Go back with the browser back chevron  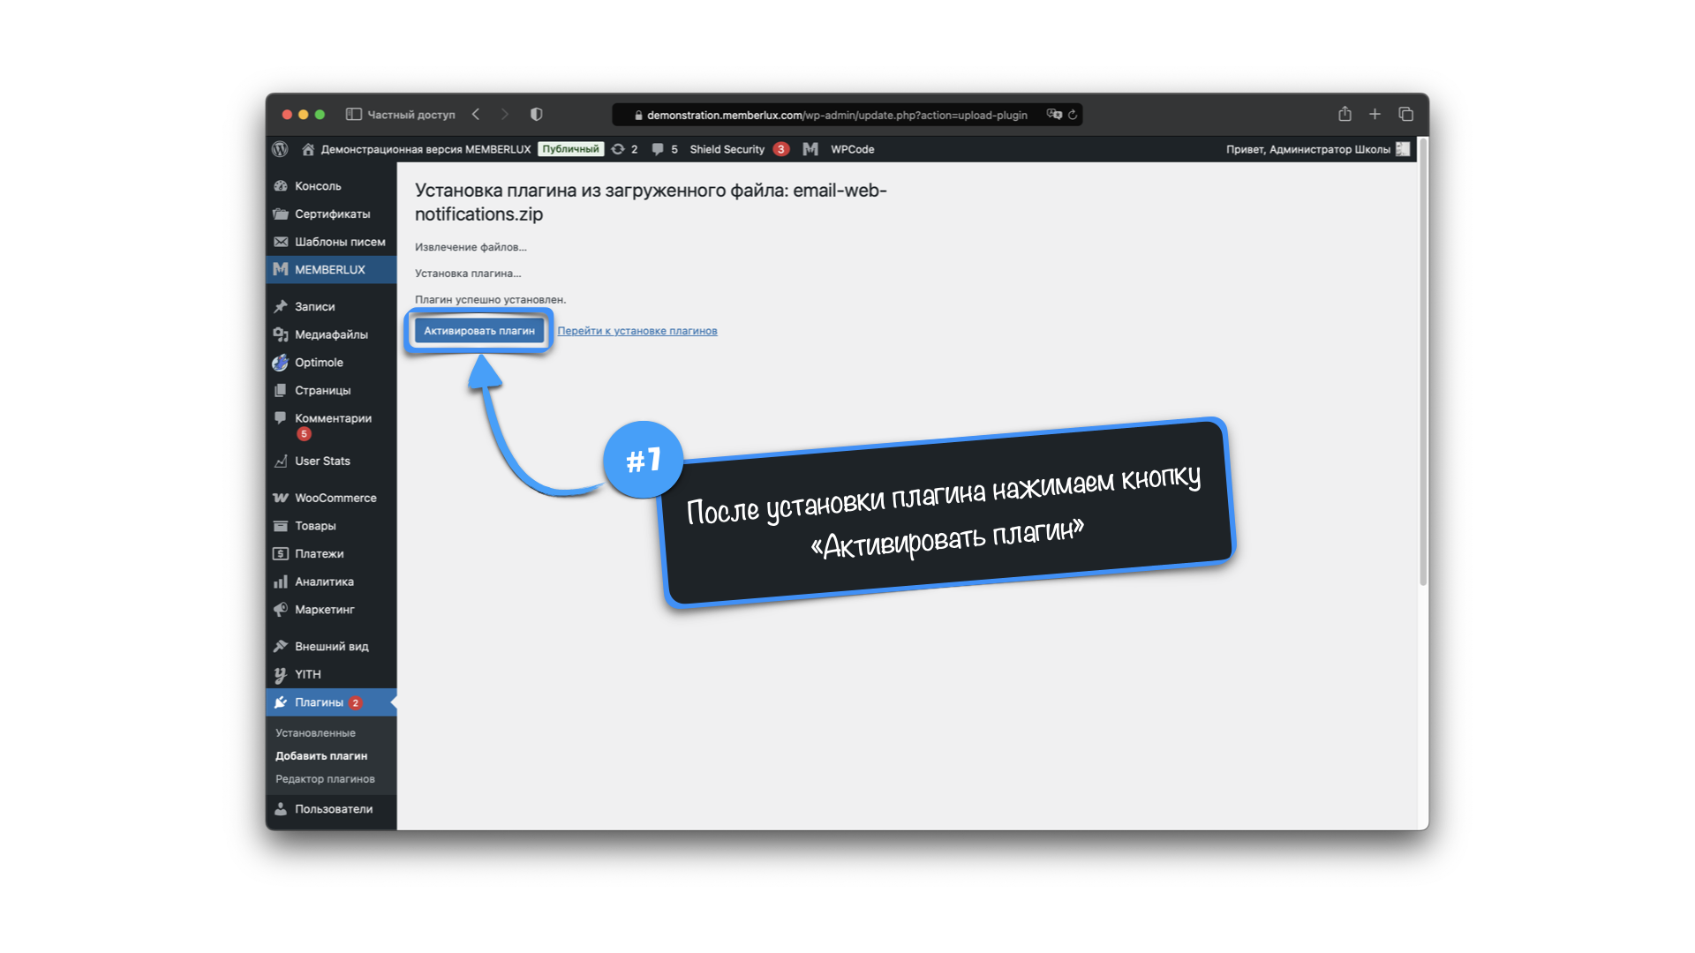point(476,115)
